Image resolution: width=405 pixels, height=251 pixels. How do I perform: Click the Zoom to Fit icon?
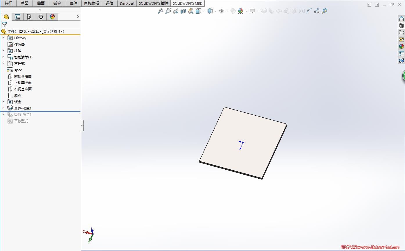click(160, 11)
